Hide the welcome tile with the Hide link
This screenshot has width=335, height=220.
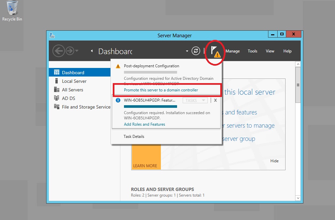tap(274, 161)
